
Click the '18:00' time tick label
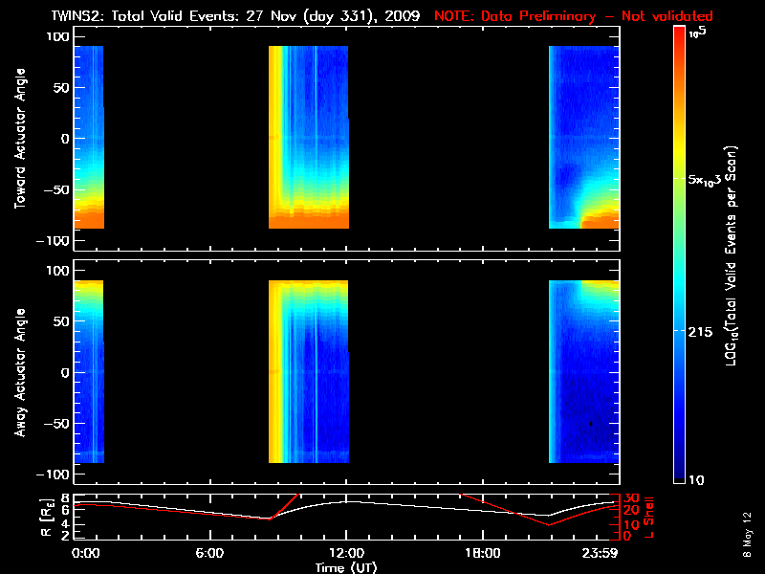coord(481,553)
